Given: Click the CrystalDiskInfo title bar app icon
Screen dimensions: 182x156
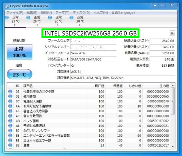Looking at the screenshot, I should [7, 6].
